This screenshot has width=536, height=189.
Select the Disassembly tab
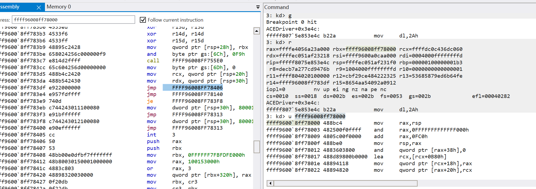(x=11, y=7)
